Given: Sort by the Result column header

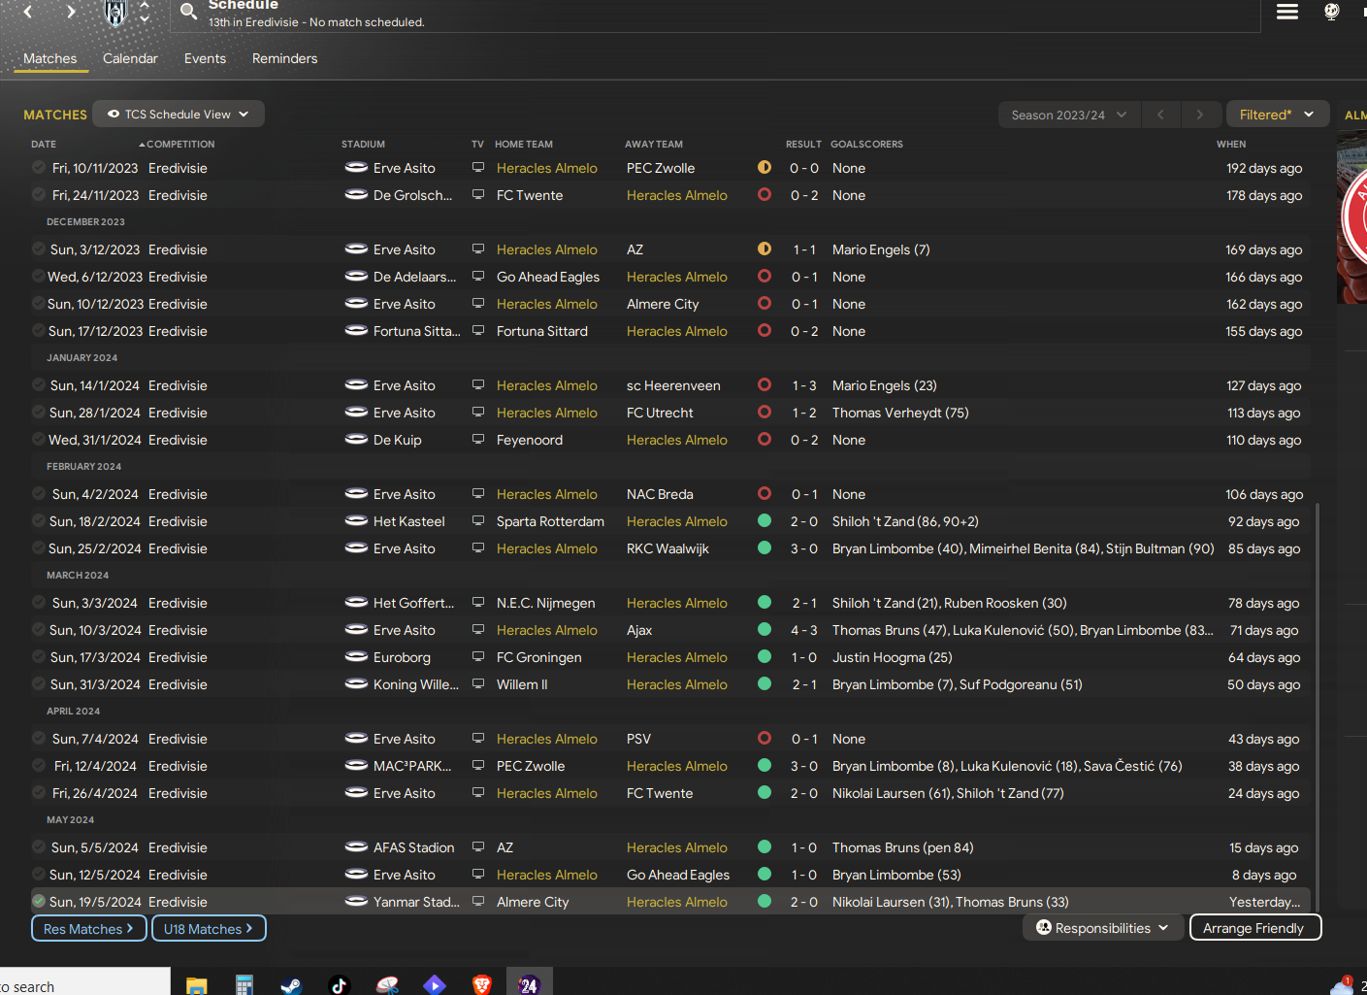Looking at the screenshot, I should tap(803, 144).
